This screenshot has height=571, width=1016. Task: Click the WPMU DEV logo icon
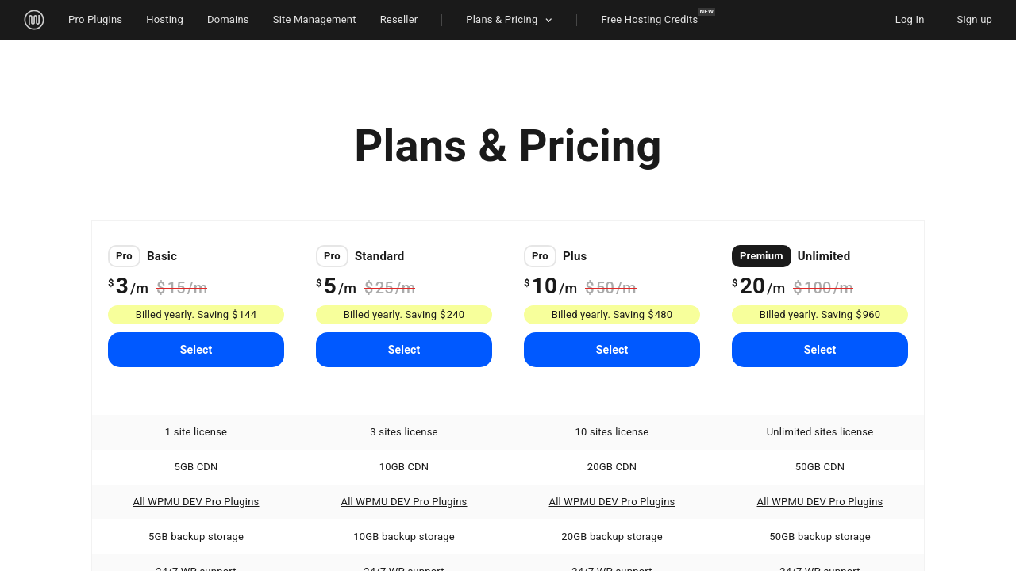pos(34,20)
